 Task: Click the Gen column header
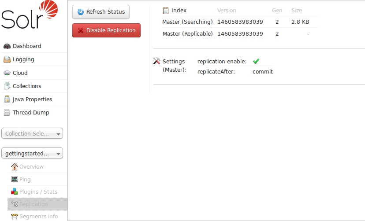click(277, 11)
